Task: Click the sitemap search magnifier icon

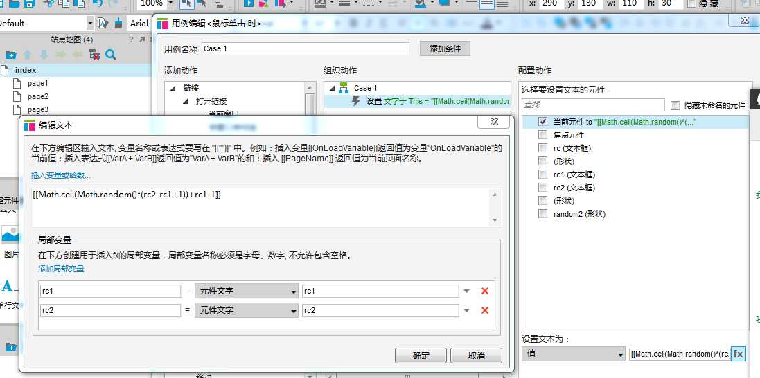Action: [x=111, y=55]
